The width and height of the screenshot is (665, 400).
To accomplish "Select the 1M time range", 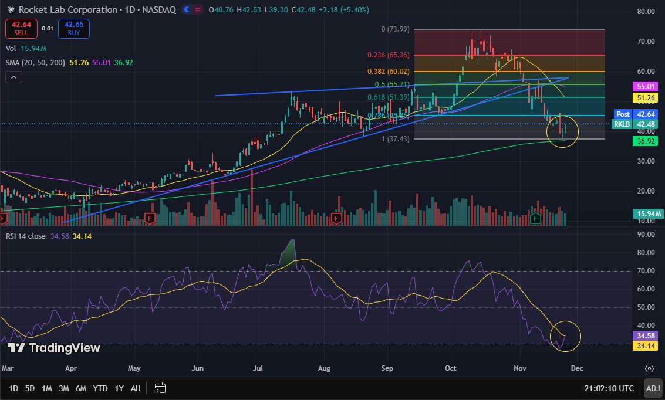I will click(x=46, y=388).
